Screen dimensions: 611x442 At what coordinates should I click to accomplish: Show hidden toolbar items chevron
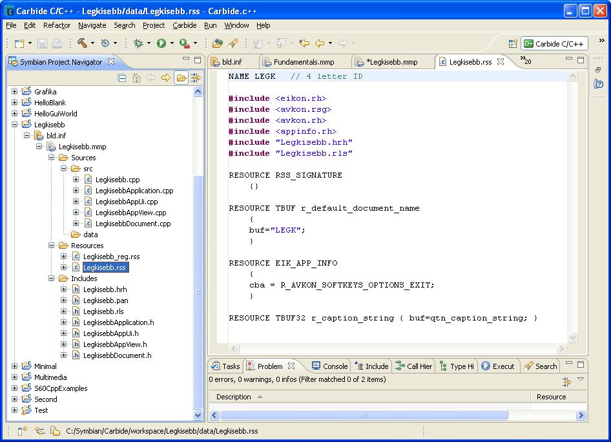coord(602,41)
